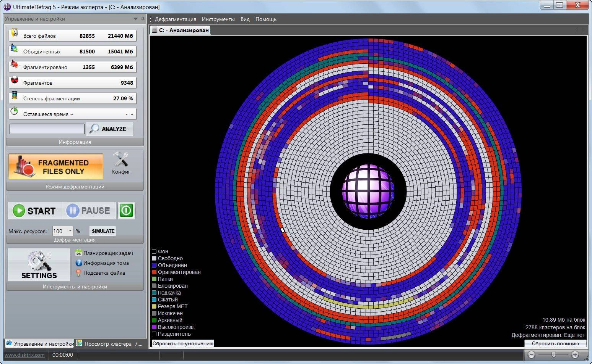
Task: Open Помощь menu
Action: click(x=266, y=19)
